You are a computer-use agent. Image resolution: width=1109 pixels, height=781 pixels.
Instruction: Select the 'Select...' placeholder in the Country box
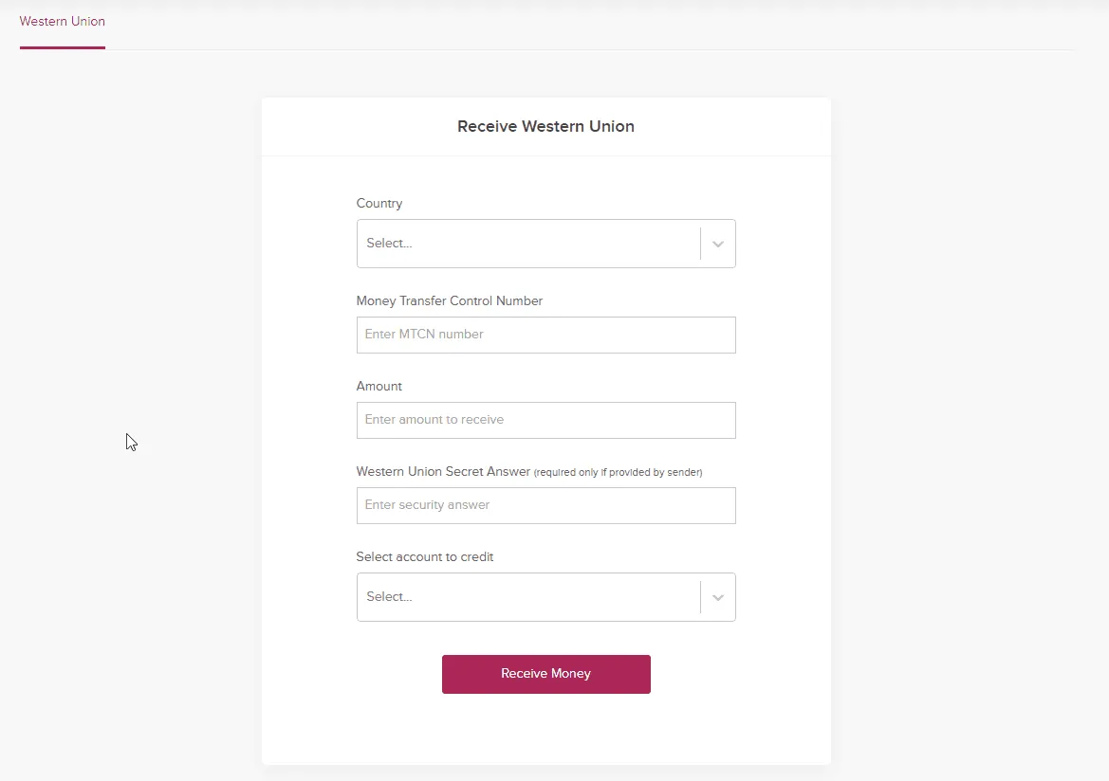(389, 244)
